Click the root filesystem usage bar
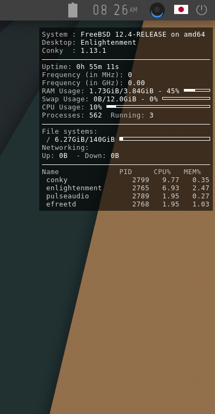This screenshot has height=414, width=215. (164, 139)
